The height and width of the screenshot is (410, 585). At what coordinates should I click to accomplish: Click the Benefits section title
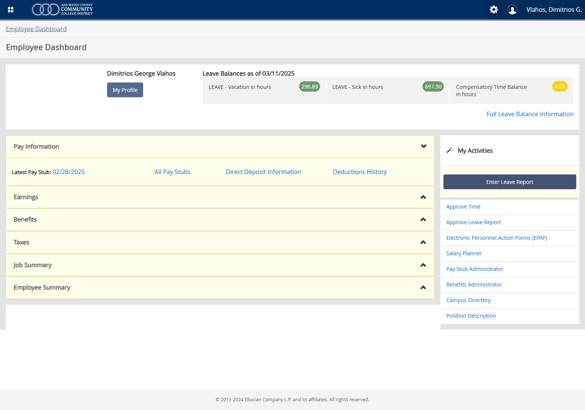[25, 219]
